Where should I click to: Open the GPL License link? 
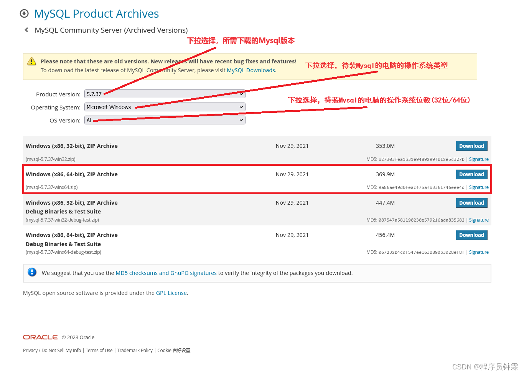(171, 293)
